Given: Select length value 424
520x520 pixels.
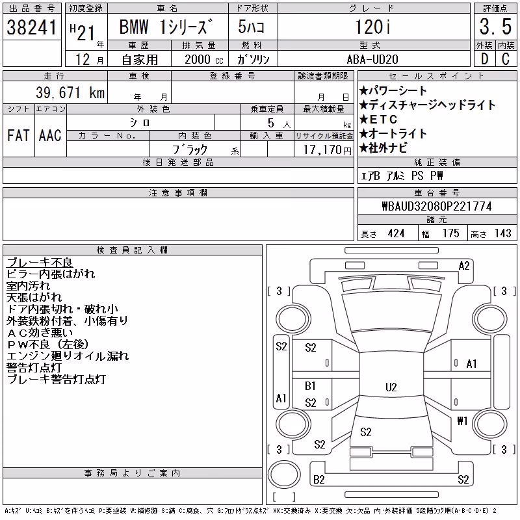Looking at the screenshot, I should click(396, 233).
